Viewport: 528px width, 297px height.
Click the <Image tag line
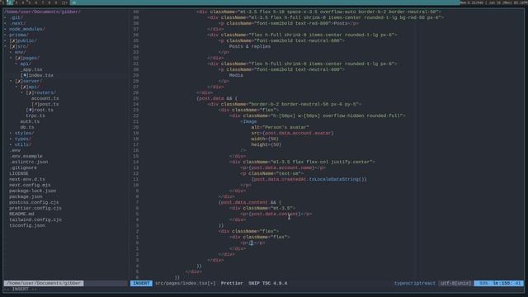click(248, 121)
